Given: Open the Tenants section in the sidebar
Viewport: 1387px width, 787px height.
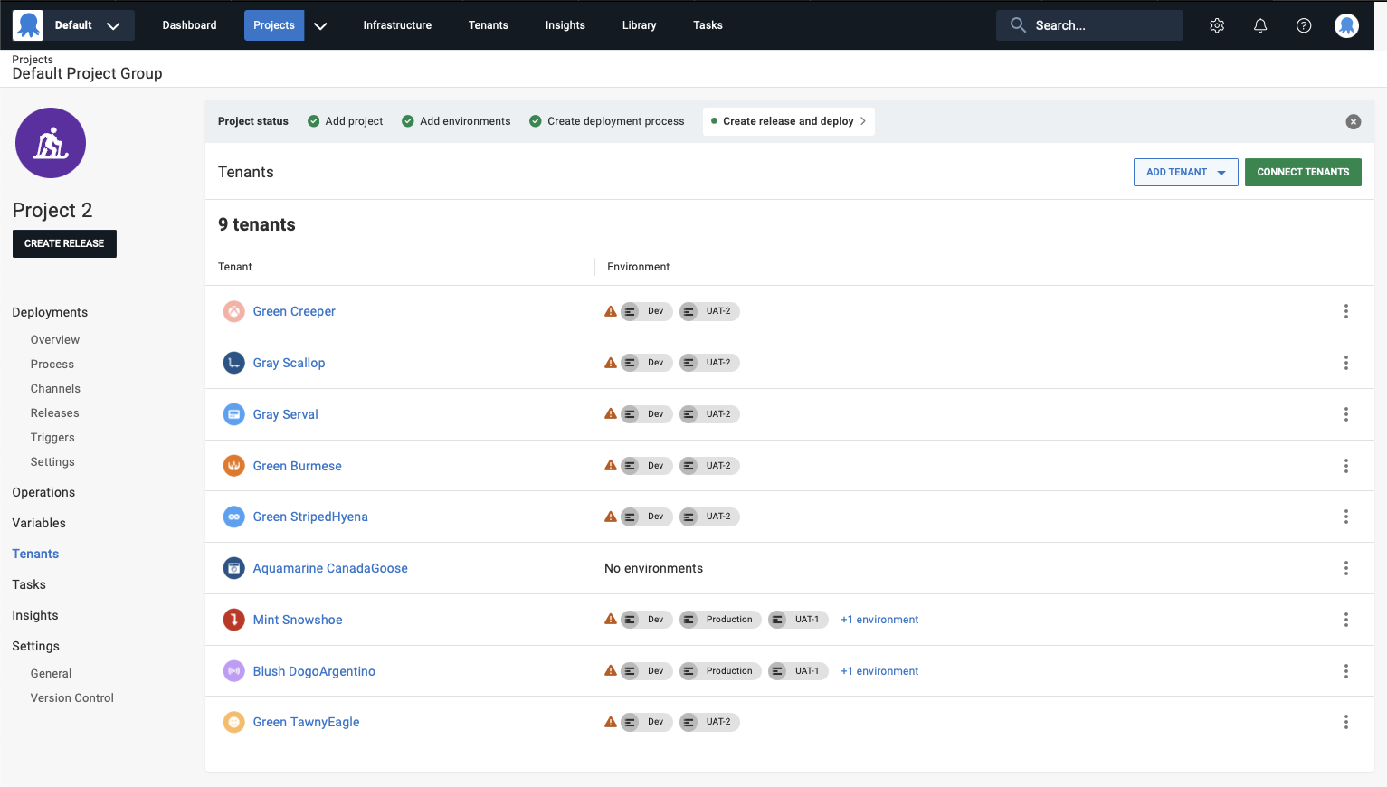Looking at the screenshot, I should pos(35,554).
